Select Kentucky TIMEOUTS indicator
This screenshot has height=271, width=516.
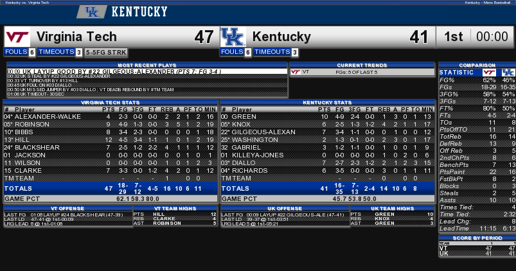(x=276, y=52)
